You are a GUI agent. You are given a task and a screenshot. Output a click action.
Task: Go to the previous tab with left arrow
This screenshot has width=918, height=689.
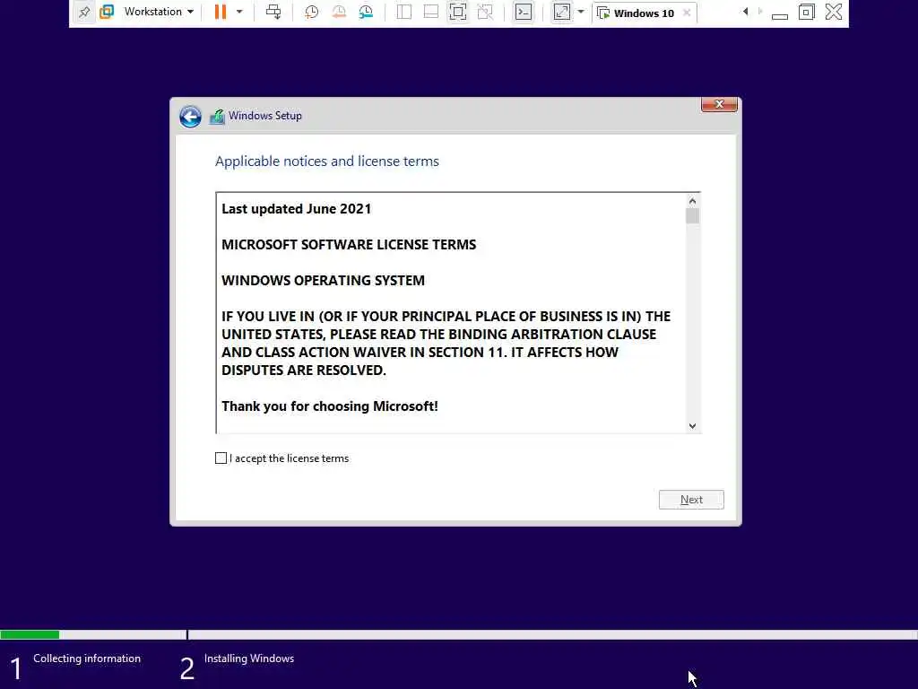point(745,12)
